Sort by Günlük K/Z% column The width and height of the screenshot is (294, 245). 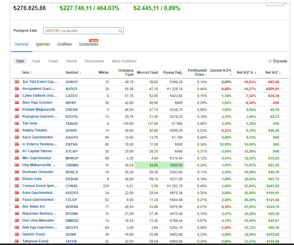[x=231, y=75]
